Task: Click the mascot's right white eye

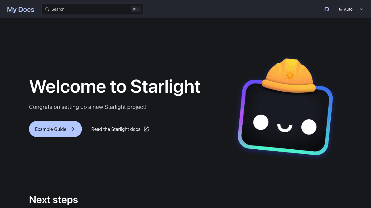Action: pyautogui.click(x=309, y=127)
